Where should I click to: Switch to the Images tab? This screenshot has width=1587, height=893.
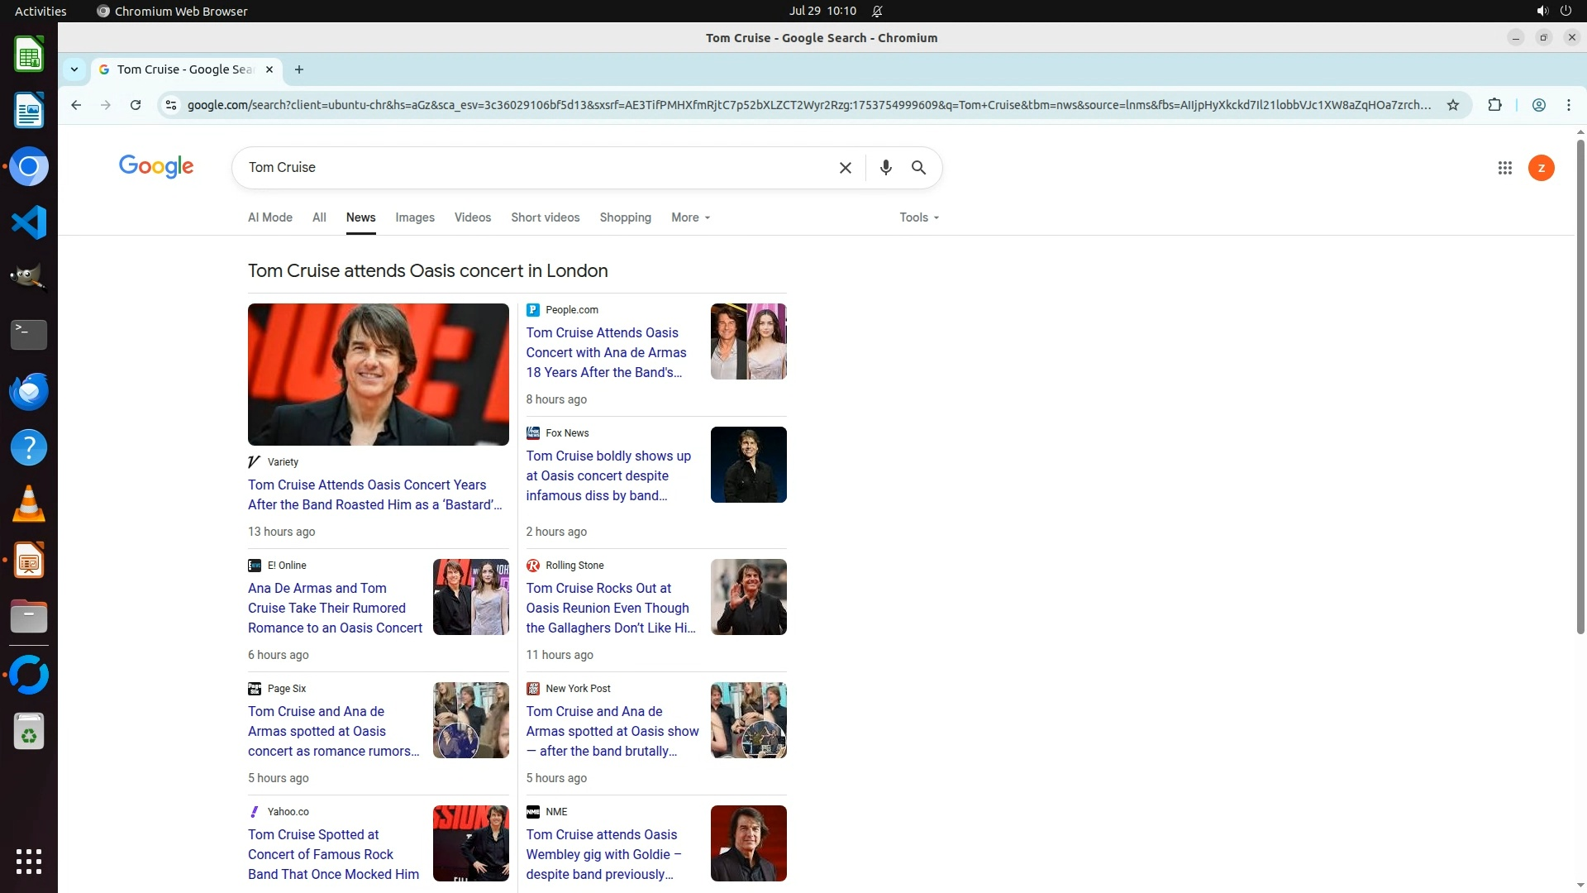[x=414, y=217]
